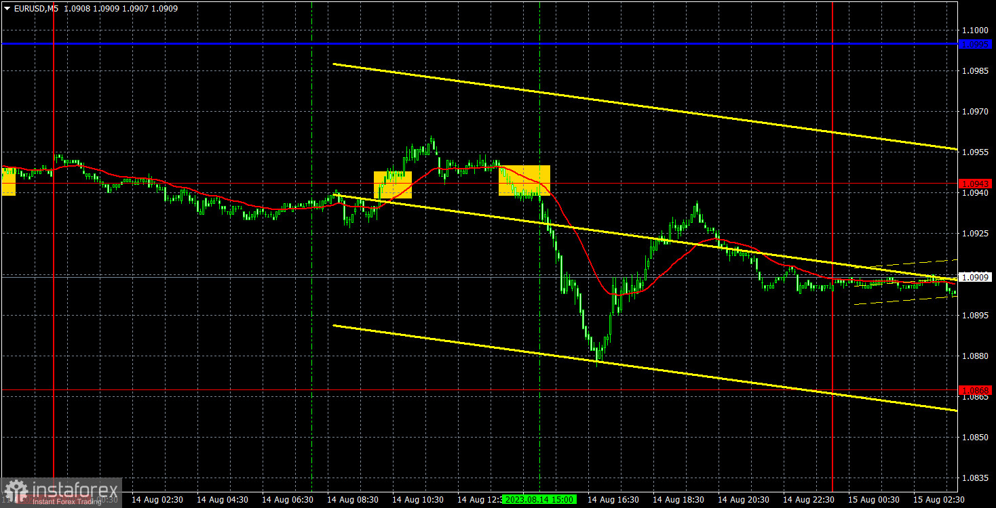Image resolution: width=996 pixels, height=508 pixels.
Task: Click the current price 1.0909 label
Action: pos(975,276)
